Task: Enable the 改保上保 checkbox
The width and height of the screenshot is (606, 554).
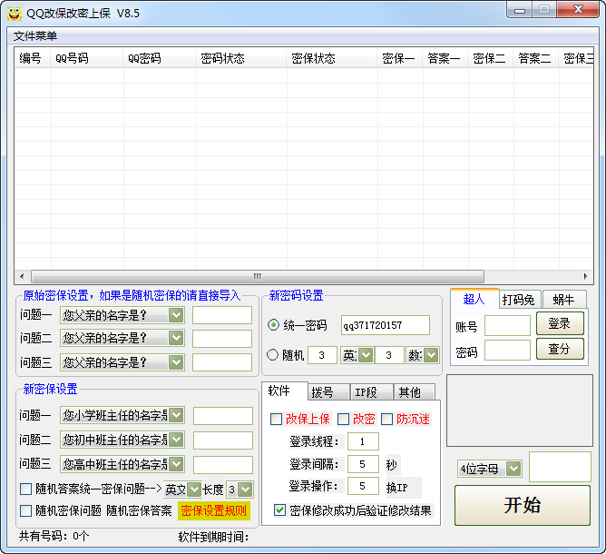Action: 277,420
